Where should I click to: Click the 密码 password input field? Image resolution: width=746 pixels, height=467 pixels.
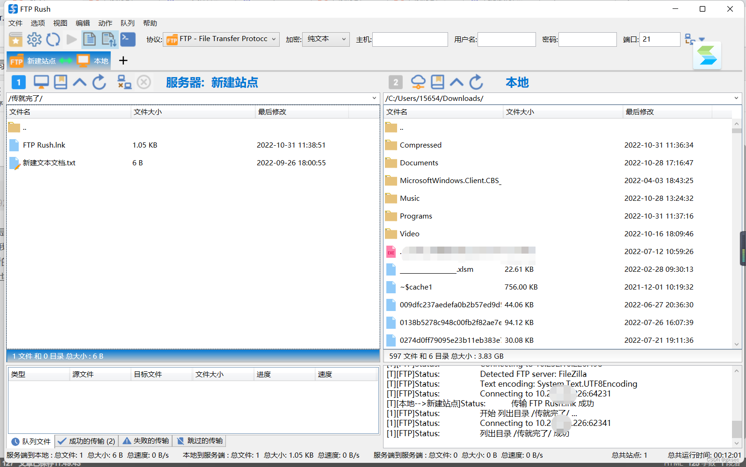587,39
